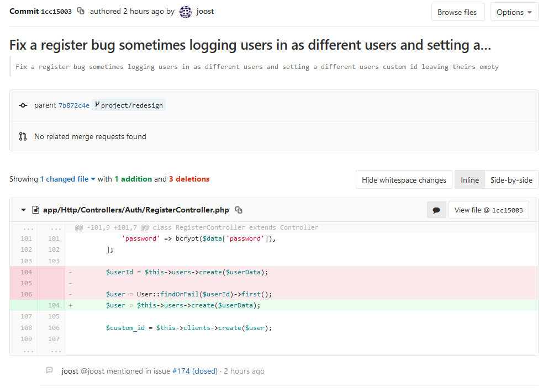
Task: Copy RegisterController.php file path
Action: tap(239, 210)
